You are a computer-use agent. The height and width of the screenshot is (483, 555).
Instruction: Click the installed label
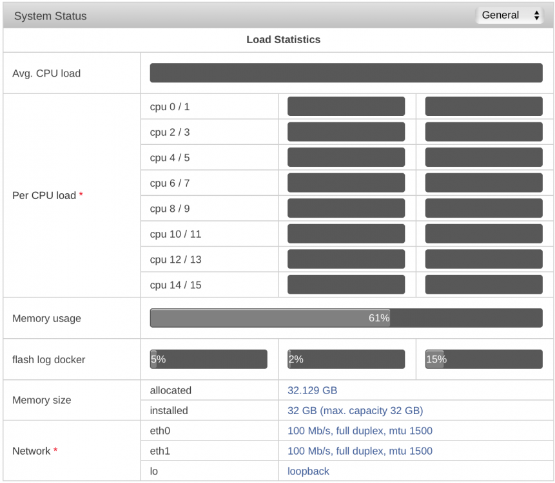(x=168, y=410)
